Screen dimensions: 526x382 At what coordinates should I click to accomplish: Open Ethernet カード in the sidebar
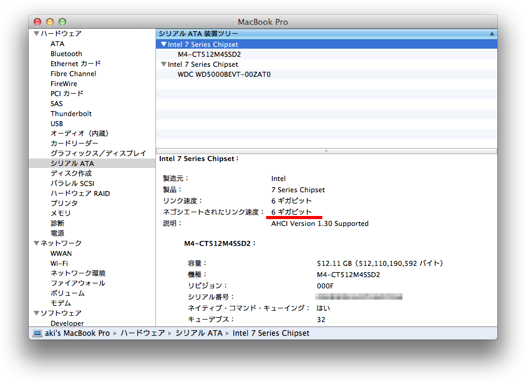(x=76, y=64)
